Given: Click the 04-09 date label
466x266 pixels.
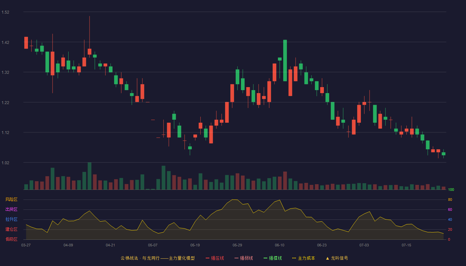Looking at the screenshot, I should (x=68, y=245).
